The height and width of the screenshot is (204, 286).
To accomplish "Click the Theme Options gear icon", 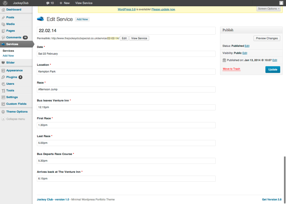I will (3, 112).
